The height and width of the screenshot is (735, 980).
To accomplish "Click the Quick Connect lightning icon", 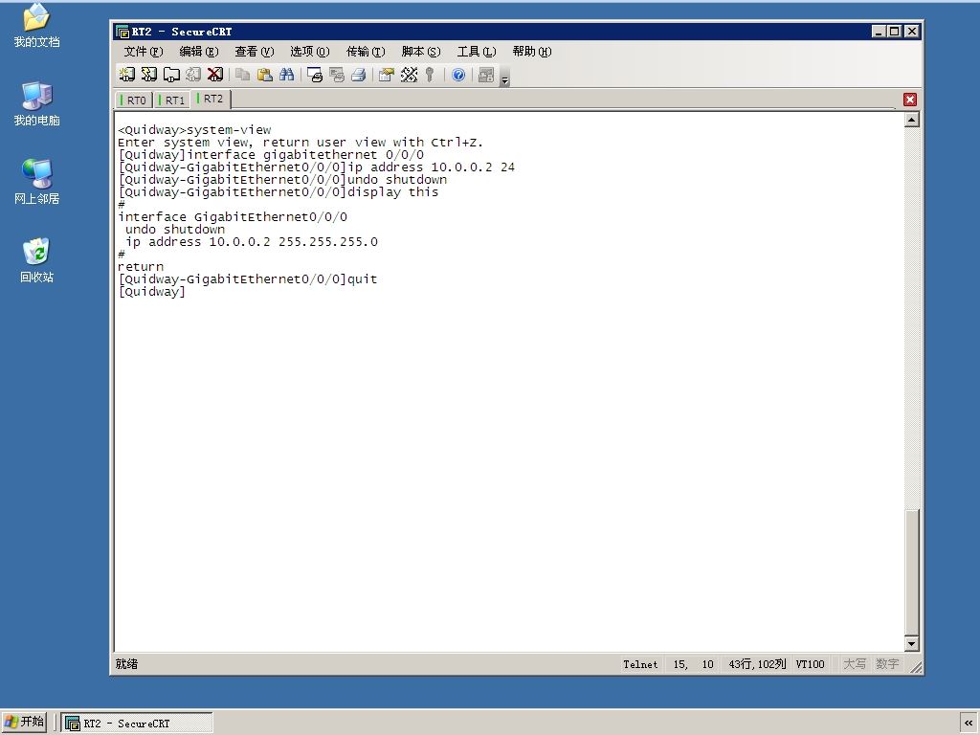I will pos(148,75).
